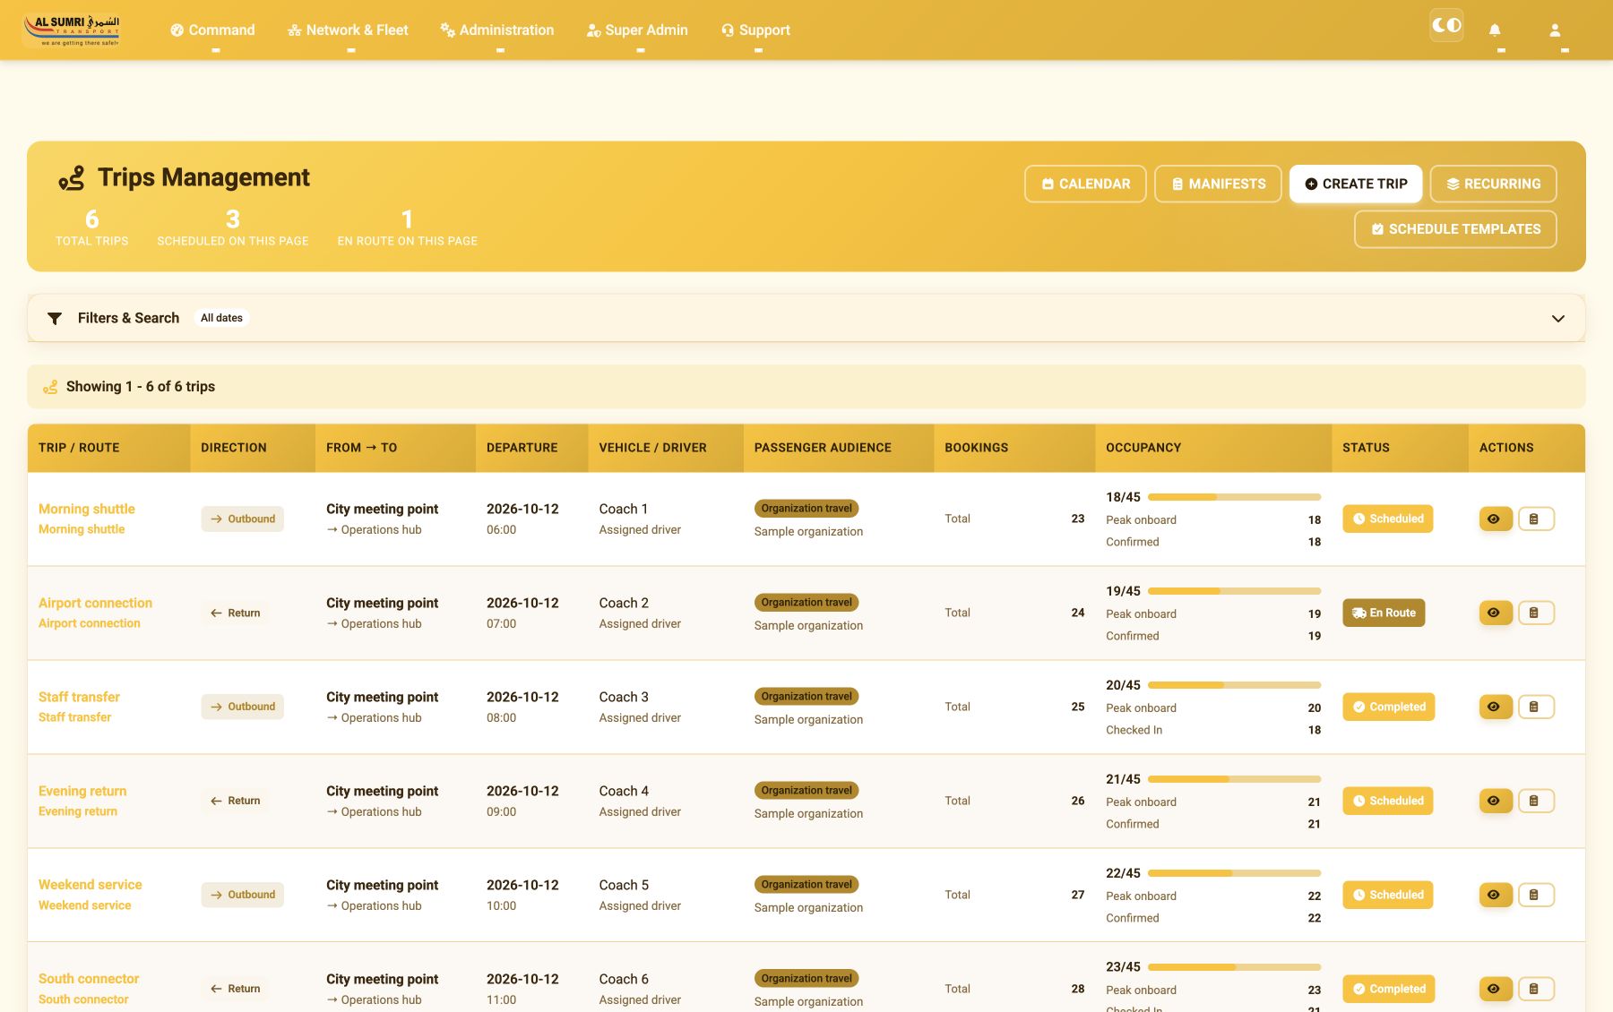The image size is (1613, 1012).
Task: Open the Staff transfer trip link
Action: 79,697
